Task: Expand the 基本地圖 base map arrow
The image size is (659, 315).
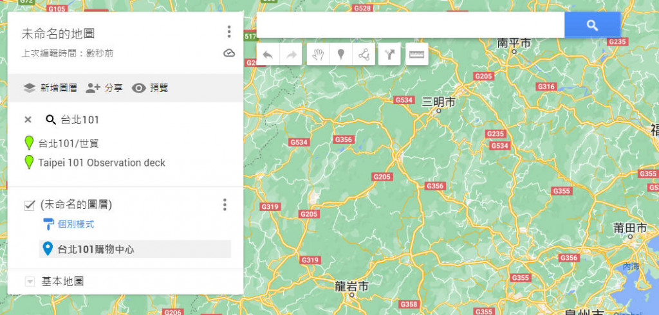Action: click(x=30, y=282)
